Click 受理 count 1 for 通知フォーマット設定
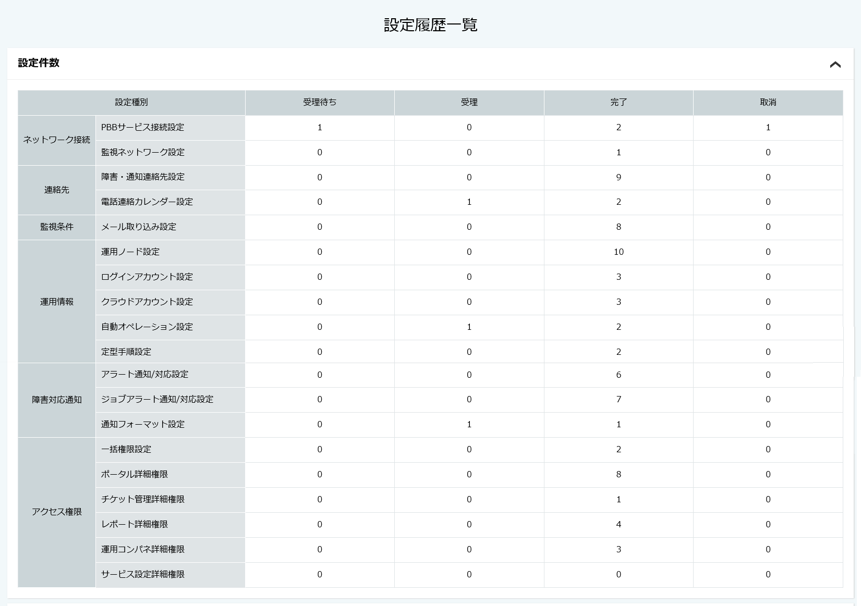This screenshot has width=861, height=606. 469,425
